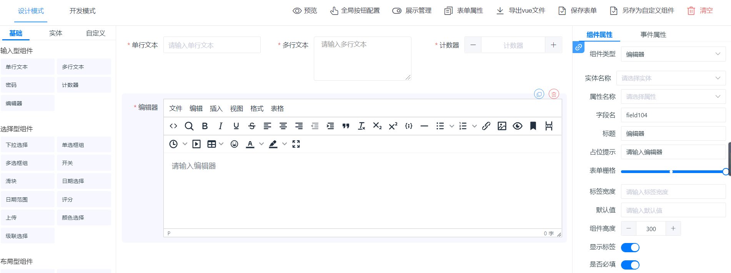Open the editor 格式 menu

pos(257,108)
